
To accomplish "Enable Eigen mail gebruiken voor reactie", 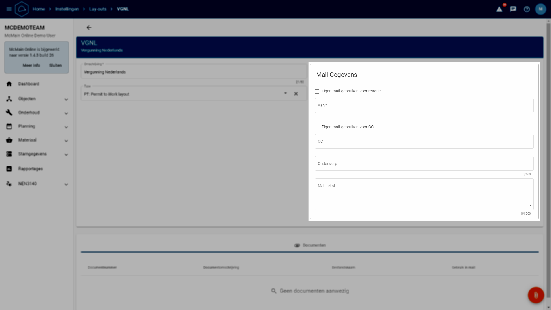I will point(317,91).
